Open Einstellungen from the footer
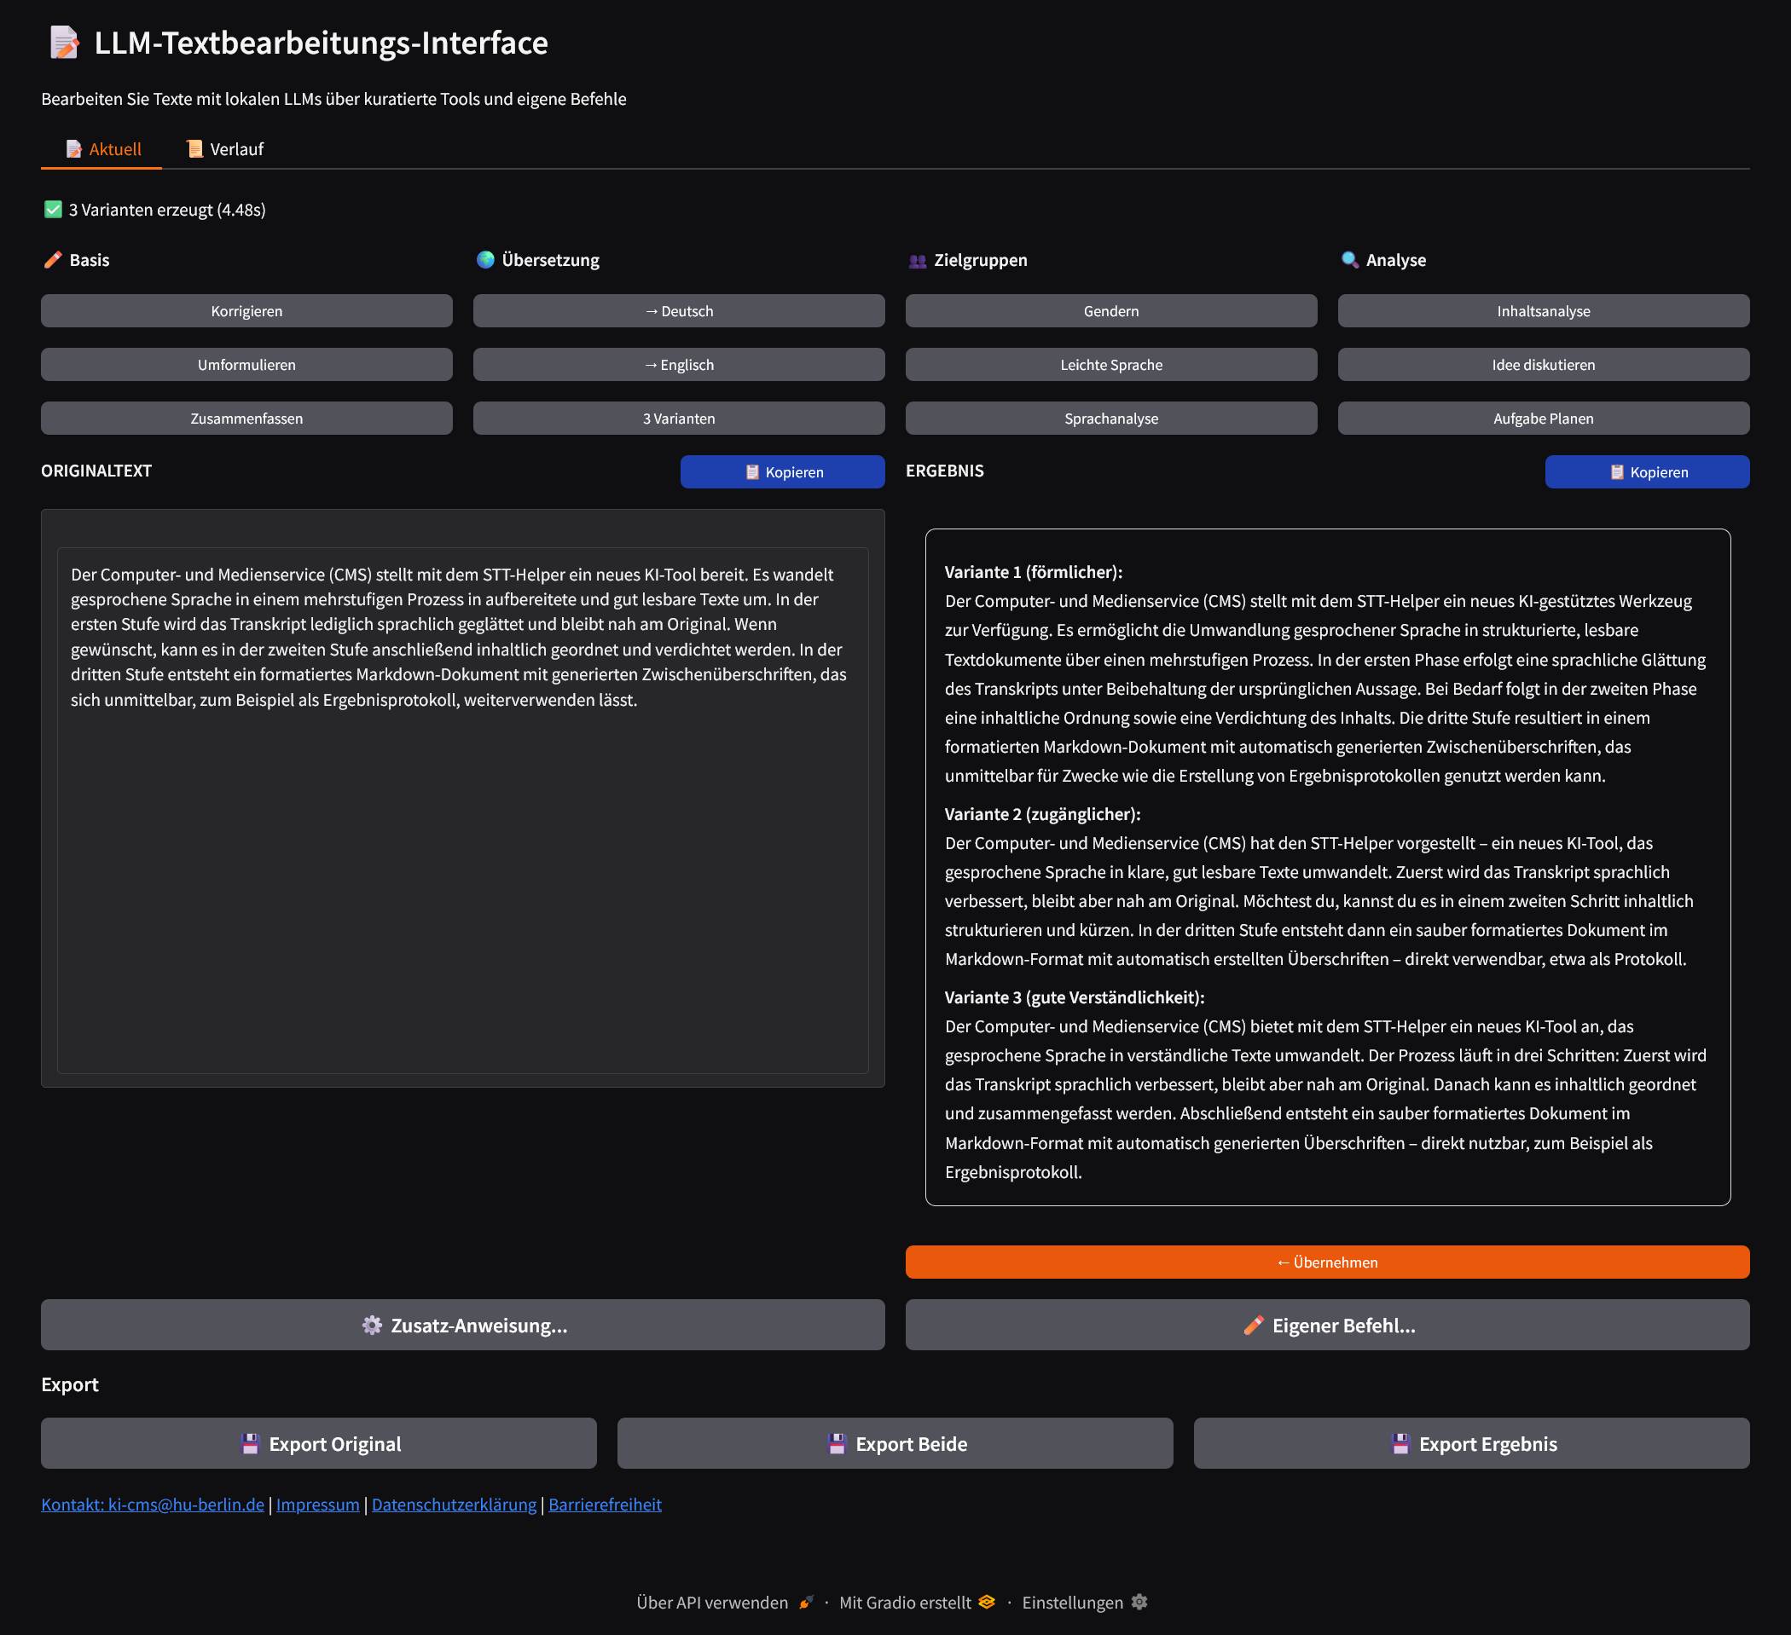The height and width of the screenshot is (1635, 1791). tap(1073, 1601)
